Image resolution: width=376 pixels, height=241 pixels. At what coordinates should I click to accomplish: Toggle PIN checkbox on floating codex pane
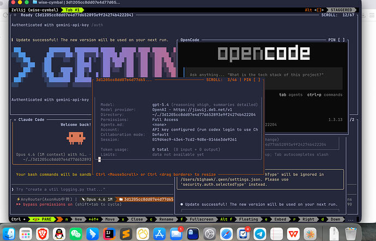pyautogui.click(x=257, y=79)
